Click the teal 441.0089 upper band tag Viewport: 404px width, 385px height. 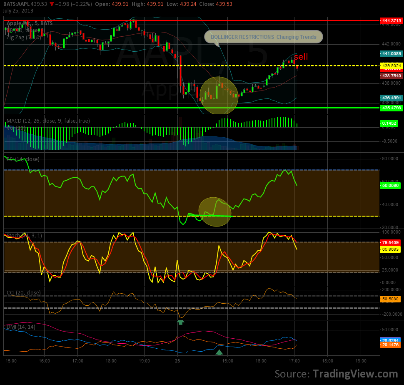click(x=392, y=54)
